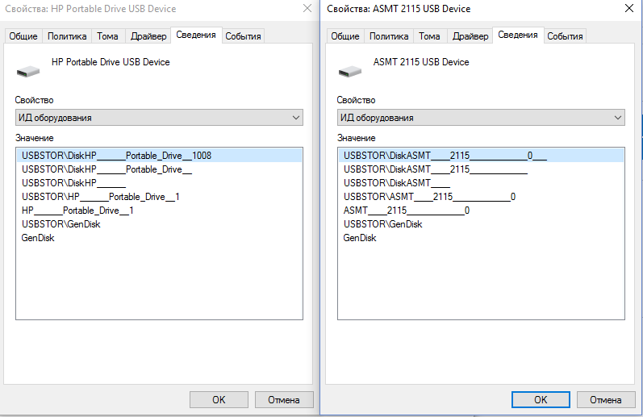Image resolution: width=643 pixels, height=417 pixels.
Task: Click Отмена in the HP Portable Drive dialog
Action: 283,399
